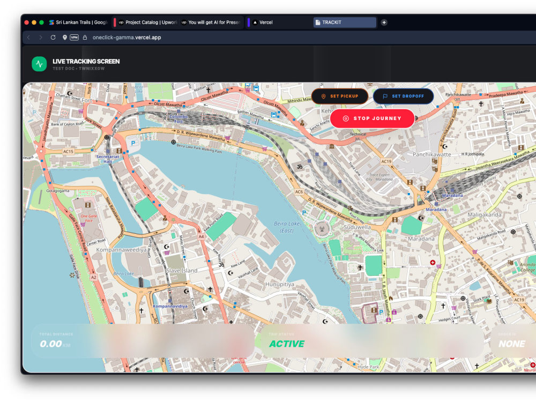This screenshot has width=536, height=402.
Task: Click the location pin icon in address bar
Action: tap(65, 38)
